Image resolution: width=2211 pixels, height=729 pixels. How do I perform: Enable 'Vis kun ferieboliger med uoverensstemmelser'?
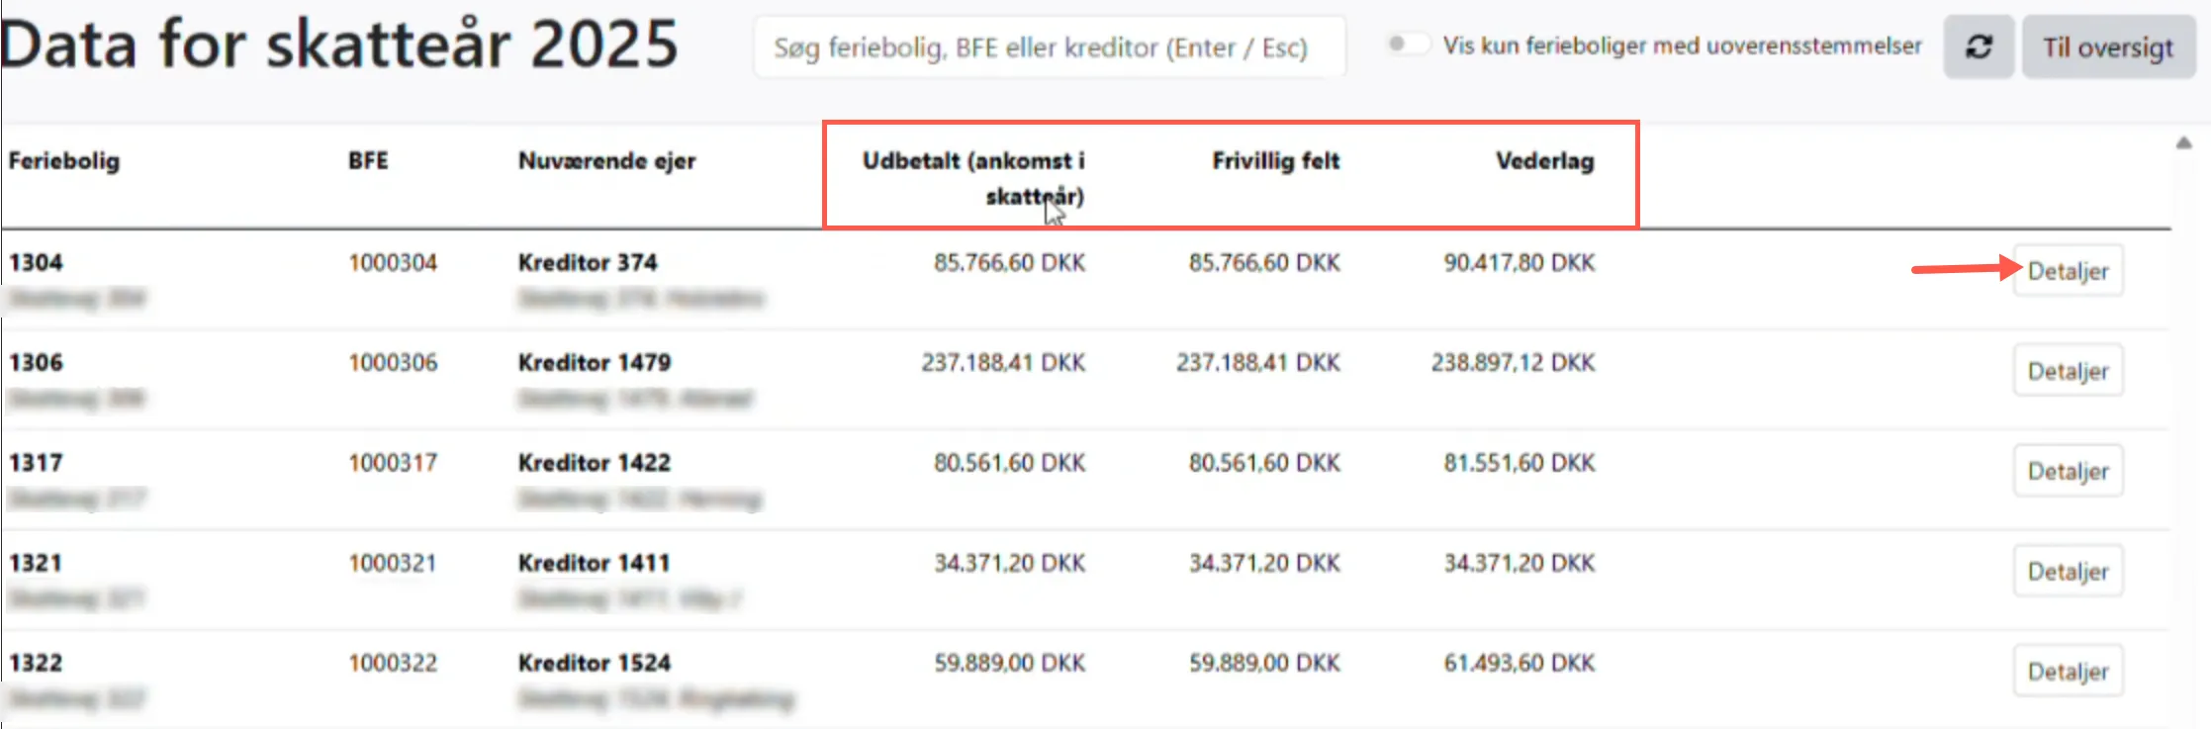click(x=1409, y=44)
